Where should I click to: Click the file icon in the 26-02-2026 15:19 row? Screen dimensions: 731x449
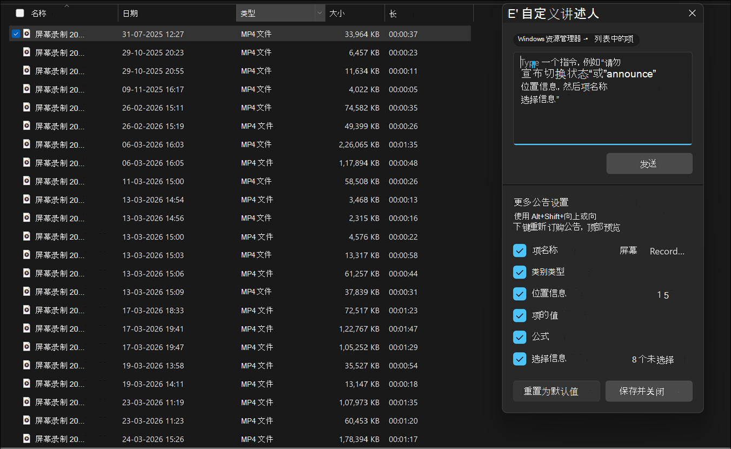tap(26, 126)
